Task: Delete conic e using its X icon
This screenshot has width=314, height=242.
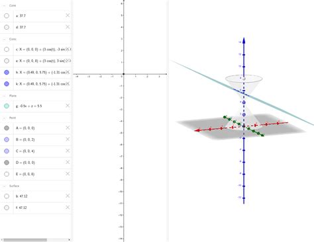Action: 68,61
